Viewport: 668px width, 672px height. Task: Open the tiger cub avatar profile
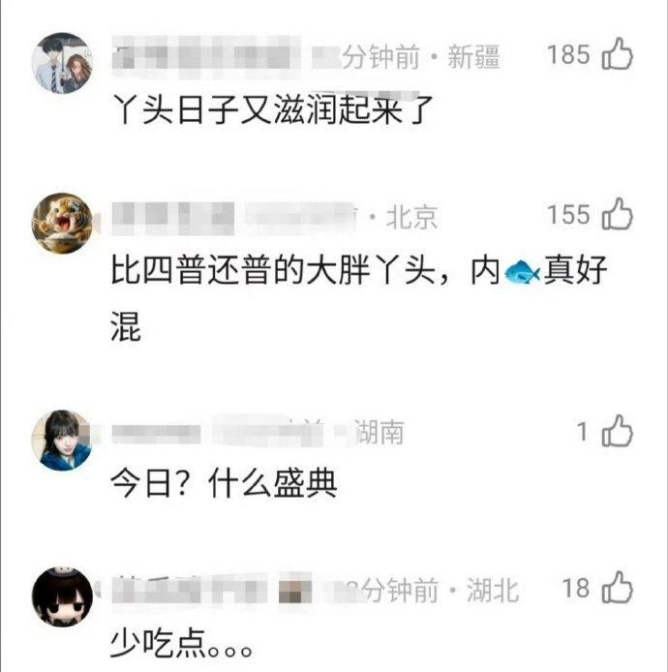tap(63, 223)
